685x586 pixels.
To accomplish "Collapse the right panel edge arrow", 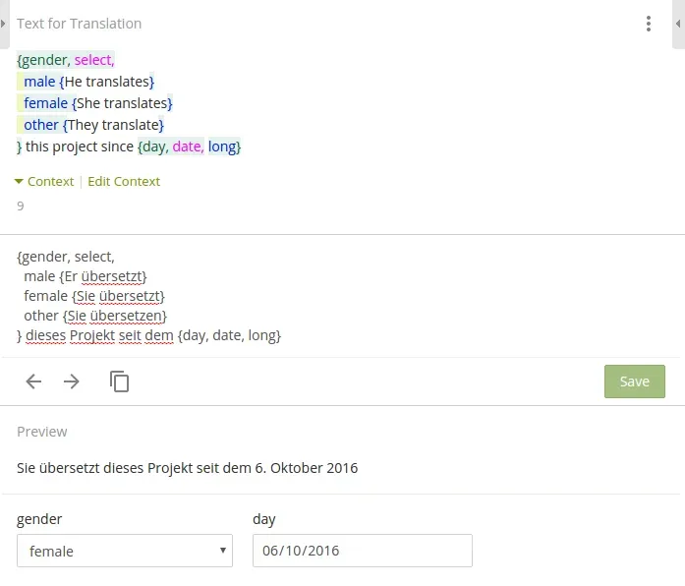I will (680, 24).
